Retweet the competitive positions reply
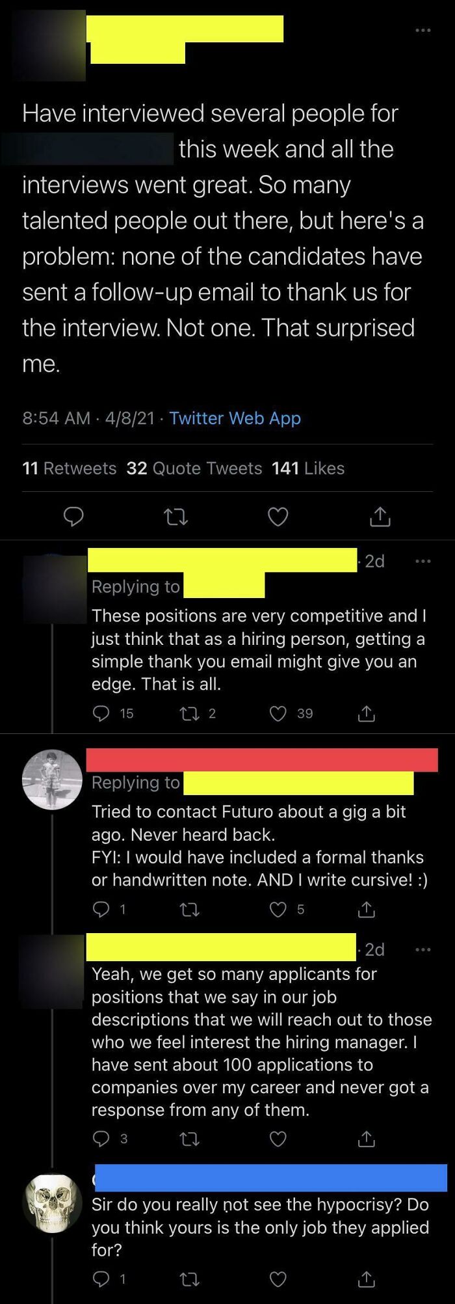 (188, 714)
